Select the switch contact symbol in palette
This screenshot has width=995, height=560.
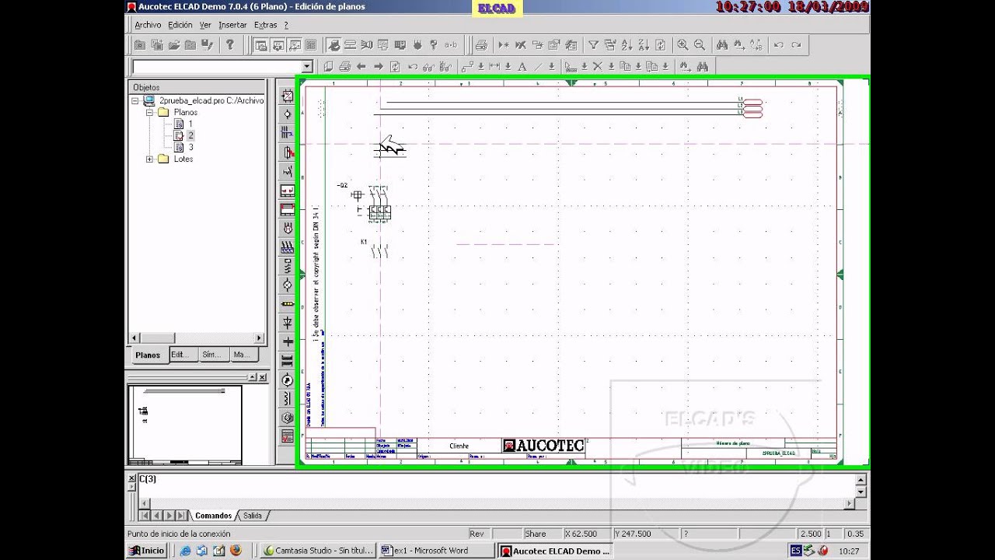tap(288, 171)
